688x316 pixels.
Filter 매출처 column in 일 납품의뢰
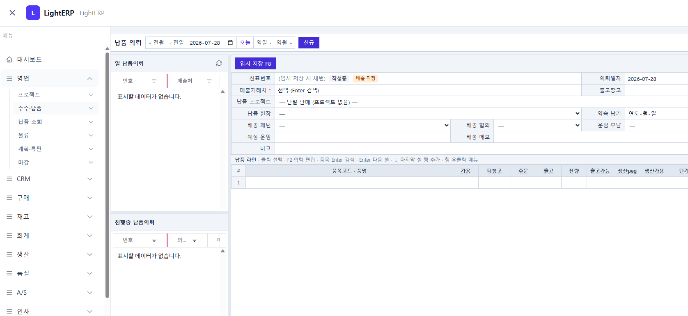209,81
